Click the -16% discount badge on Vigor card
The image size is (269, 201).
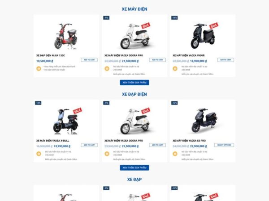[174, 18]
